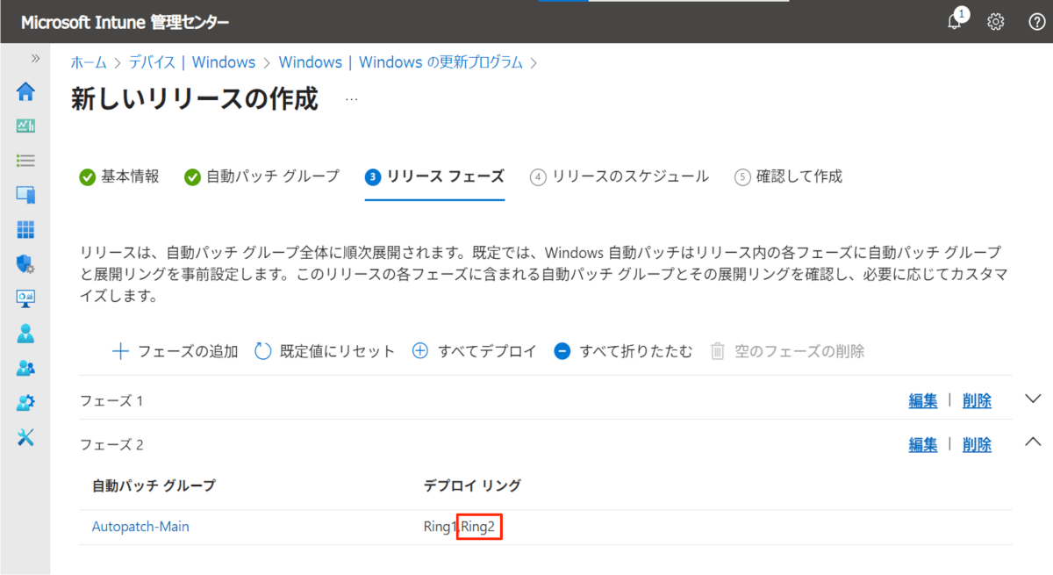This screenshot has height=575, width=1053.
Task: Open the settings gear in header
Action: [x=996, y=22]
